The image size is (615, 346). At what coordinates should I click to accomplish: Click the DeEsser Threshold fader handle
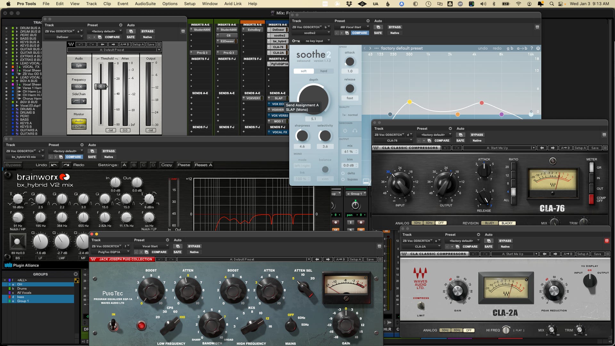(101, 86)
